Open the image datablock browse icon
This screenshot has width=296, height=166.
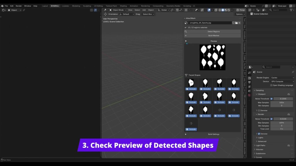186,23
